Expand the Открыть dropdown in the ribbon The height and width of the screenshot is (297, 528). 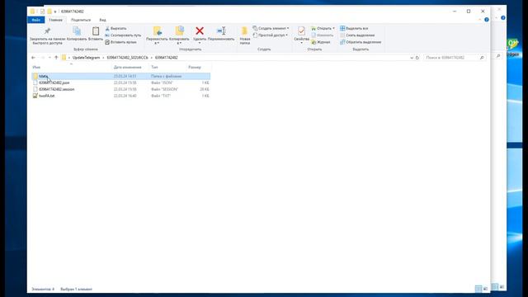pyautogui.click(x=333, y=28)
